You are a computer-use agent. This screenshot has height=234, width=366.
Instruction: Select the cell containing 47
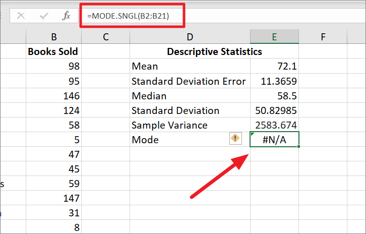click(53, 154)
